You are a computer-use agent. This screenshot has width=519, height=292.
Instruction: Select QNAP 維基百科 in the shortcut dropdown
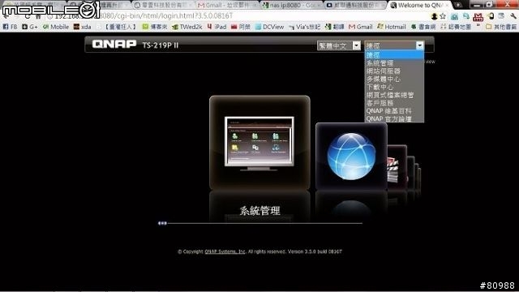tap(394, 111)
